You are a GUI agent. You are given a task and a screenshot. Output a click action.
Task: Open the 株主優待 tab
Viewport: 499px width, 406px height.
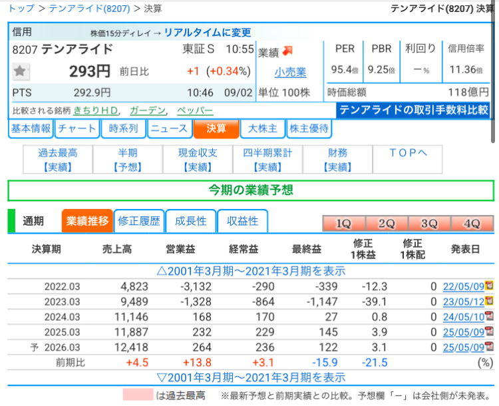(309, 128)
